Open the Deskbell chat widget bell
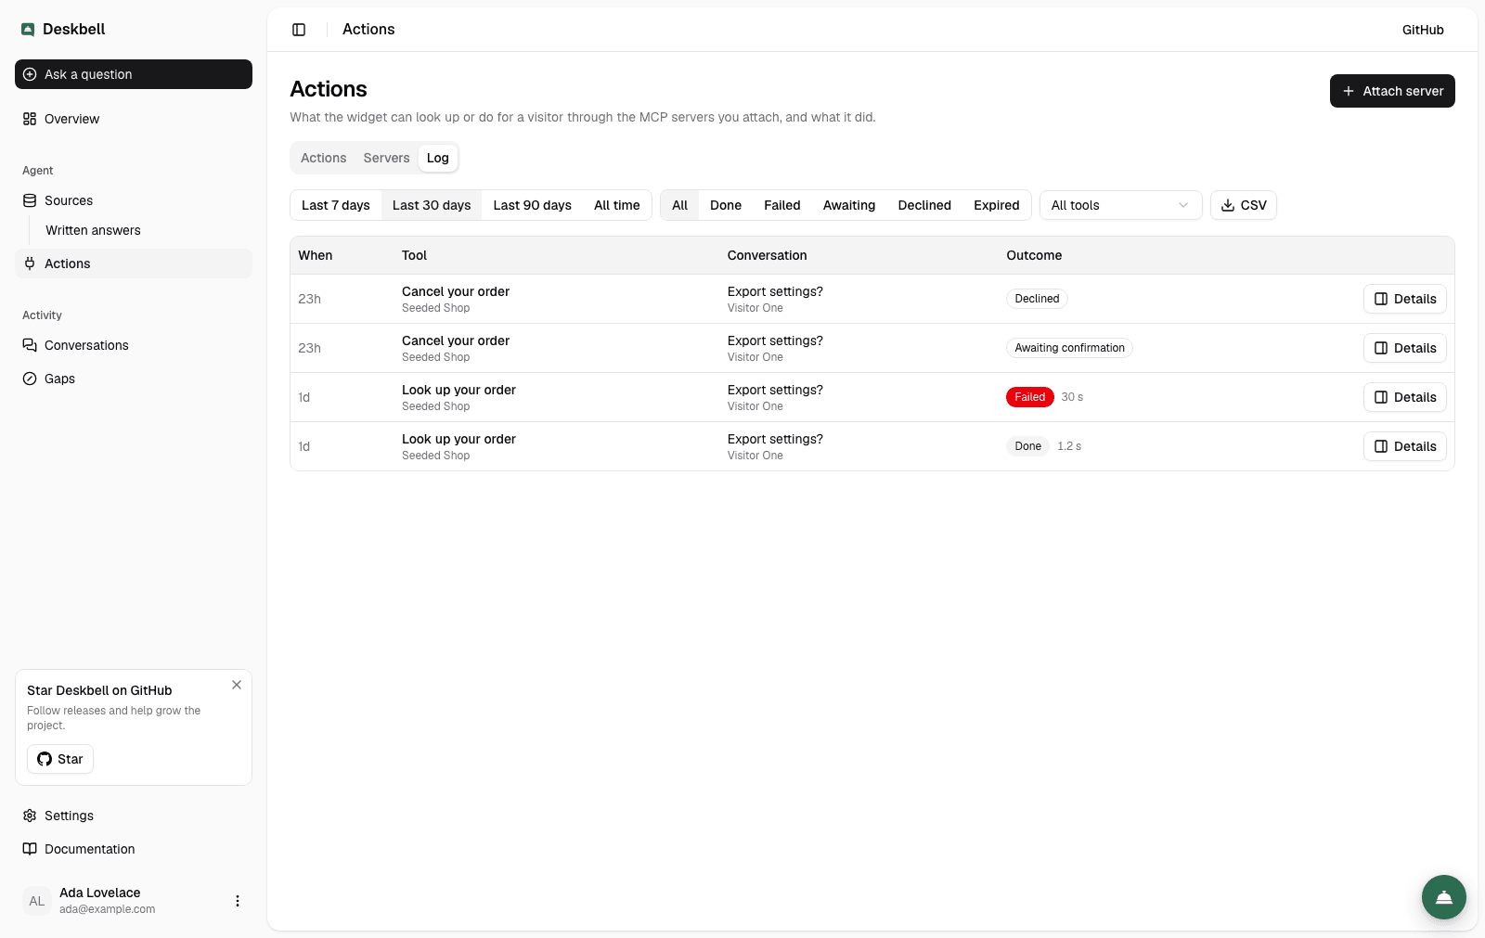This screenshot has width=1485, height=938. 1444,897
